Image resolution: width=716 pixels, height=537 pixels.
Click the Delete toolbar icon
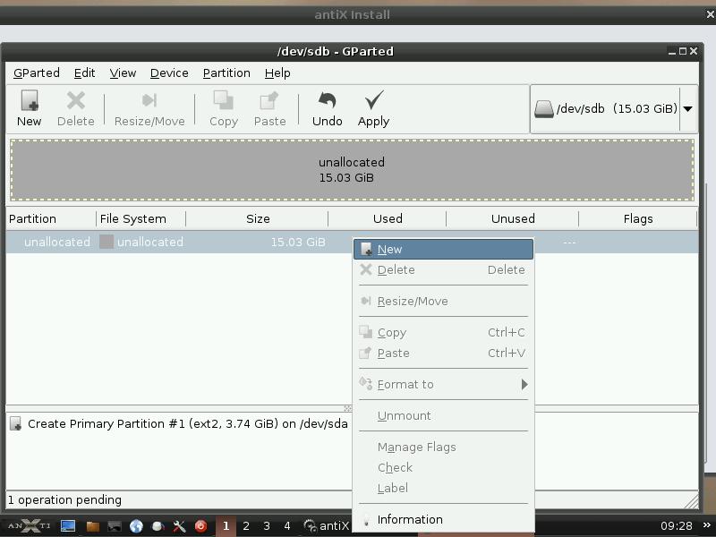tap(76, 100)
